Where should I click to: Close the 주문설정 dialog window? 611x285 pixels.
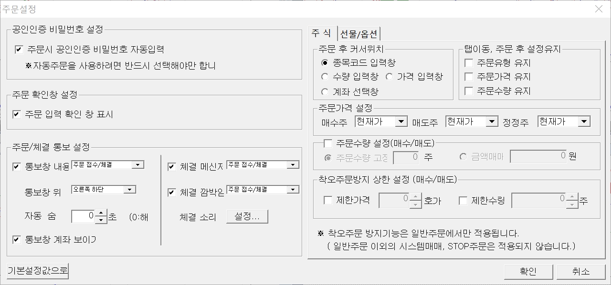click(x=599, y=9)
